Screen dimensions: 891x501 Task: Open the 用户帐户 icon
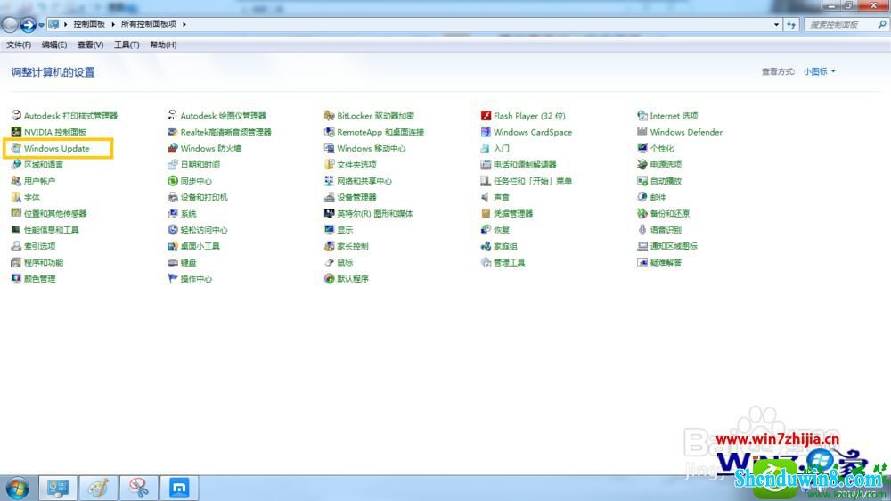point(16,181)
